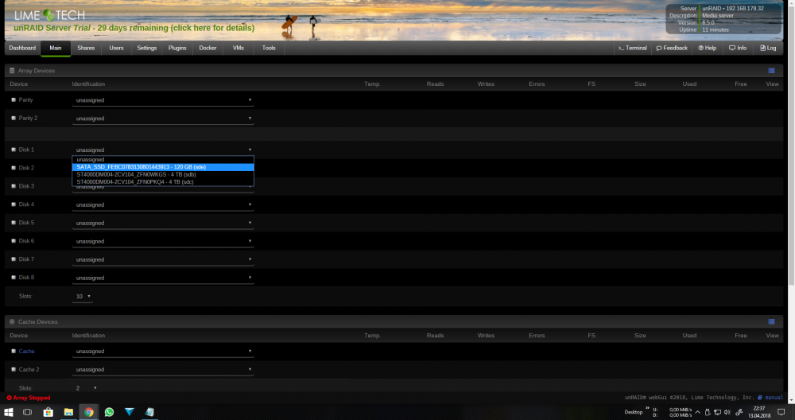This screenshot has width=795, height=420.
Task: Open the Disk 4 device dropdown
Action: [x=163, y=204]
